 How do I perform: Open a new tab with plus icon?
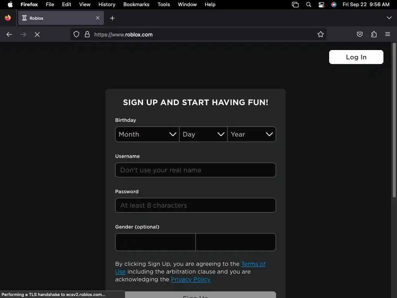point(112,18)
